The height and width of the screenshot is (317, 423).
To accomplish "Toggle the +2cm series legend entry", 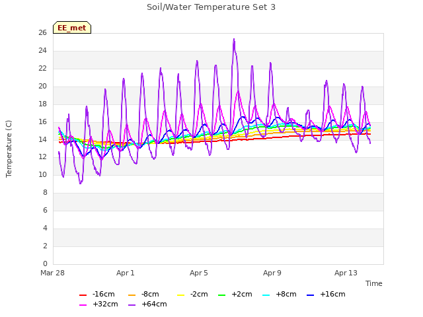I will [x=235, y=294].
